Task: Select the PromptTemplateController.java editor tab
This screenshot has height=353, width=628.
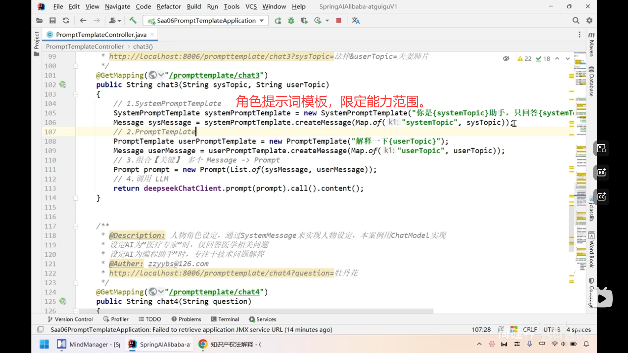Action: [x=101, y=35]
